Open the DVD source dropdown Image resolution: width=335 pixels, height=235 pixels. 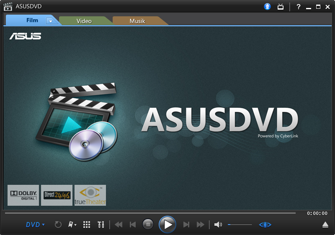click(35, 225)
